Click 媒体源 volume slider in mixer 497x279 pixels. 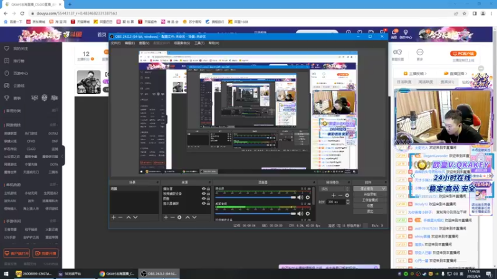255,197
